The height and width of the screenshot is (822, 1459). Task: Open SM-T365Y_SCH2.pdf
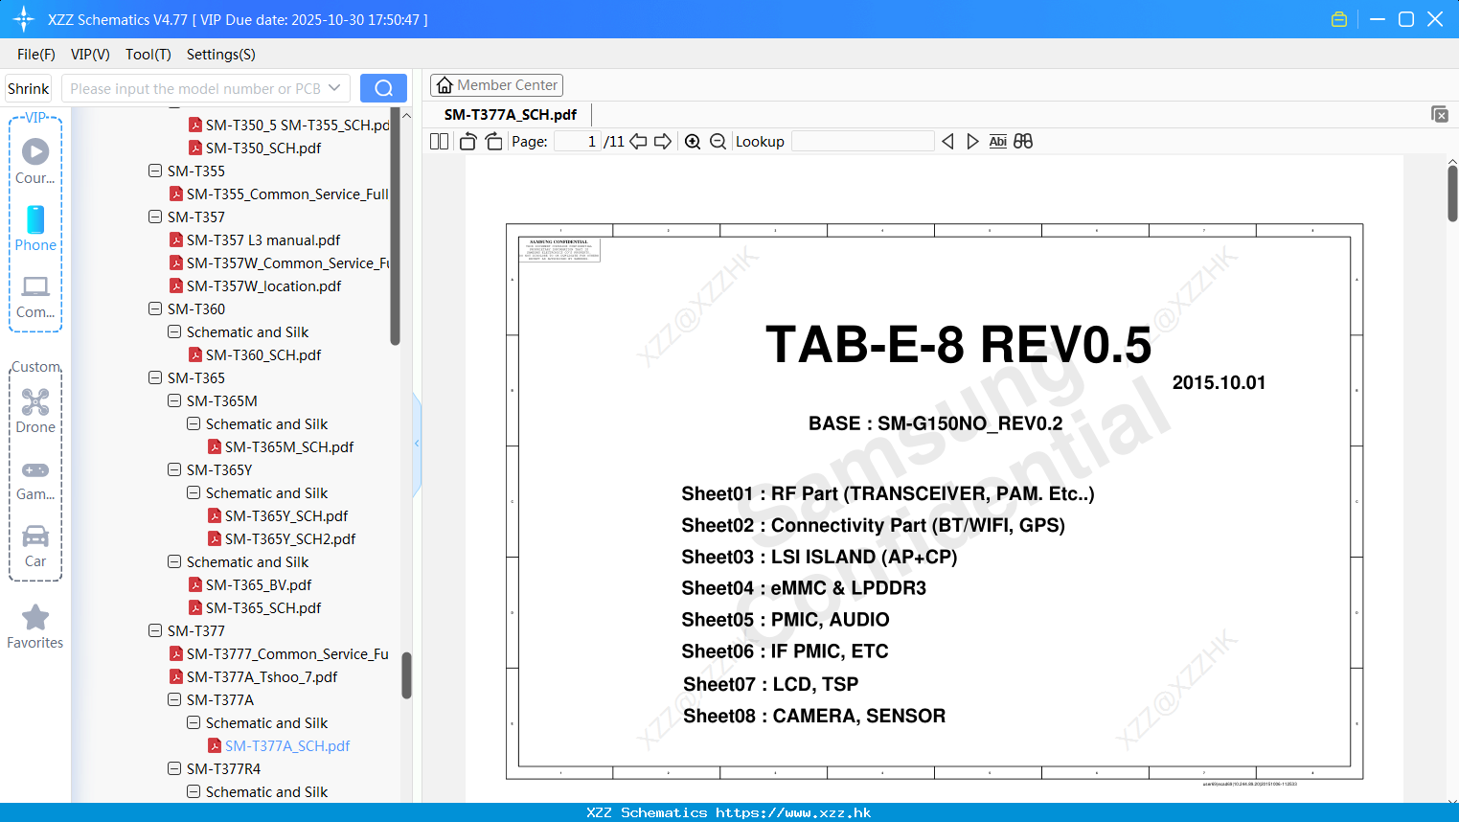pos(290,538)
